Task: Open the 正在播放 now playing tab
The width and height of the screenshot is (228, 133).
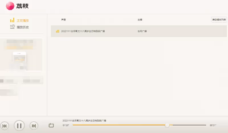Action: (x=23, y=21)
